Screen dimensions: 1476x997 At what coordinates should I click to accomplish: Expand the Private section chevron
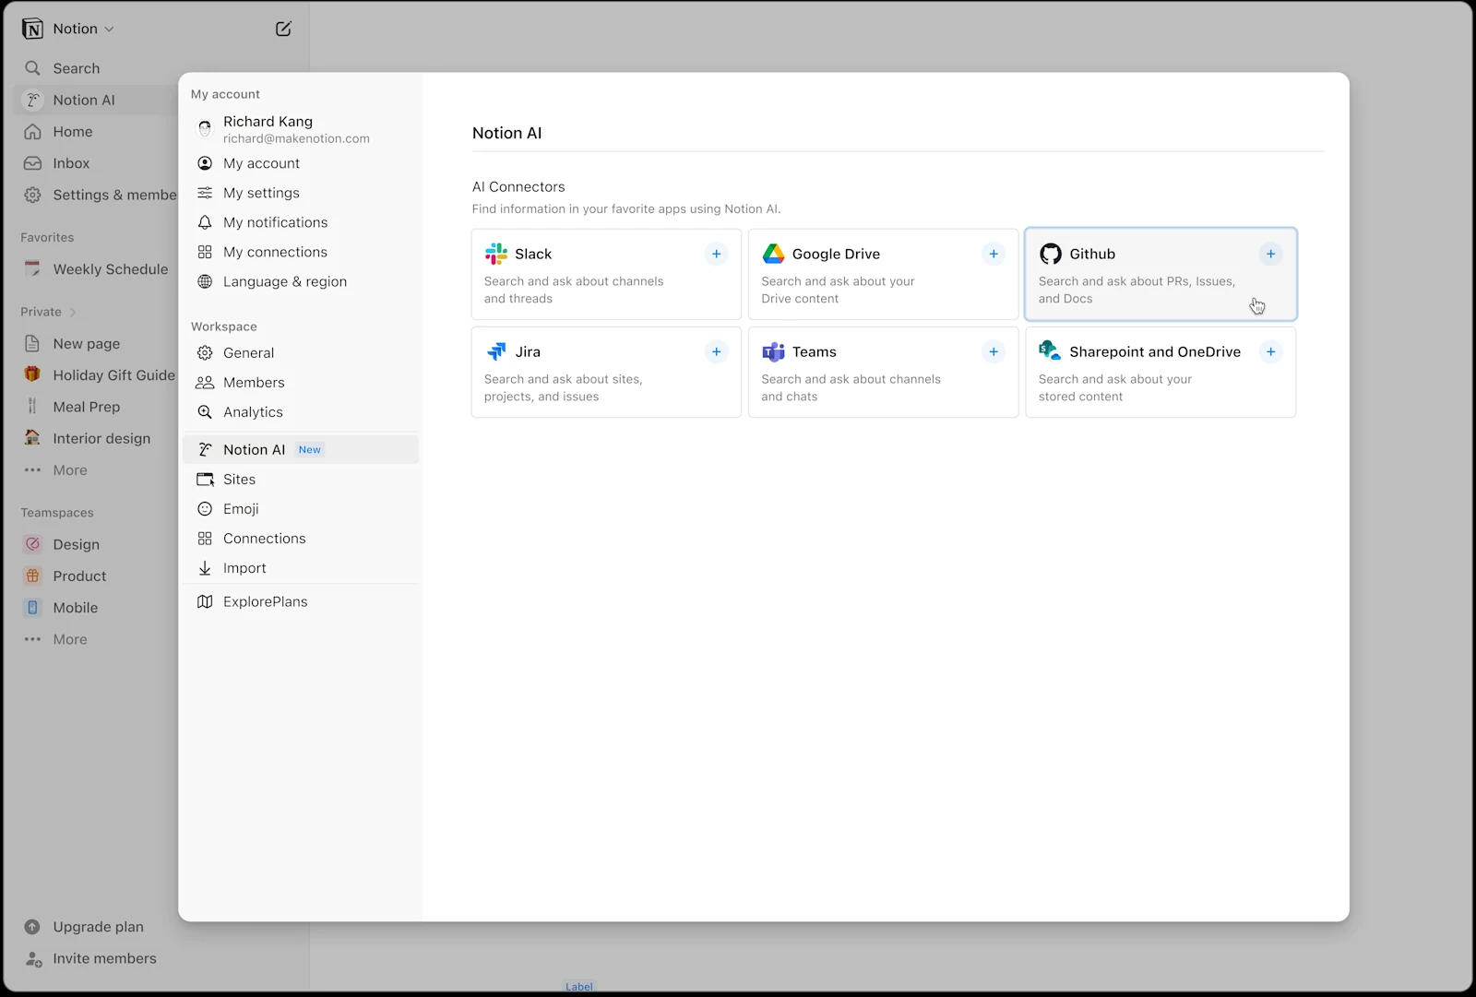[x=73, y=312]
